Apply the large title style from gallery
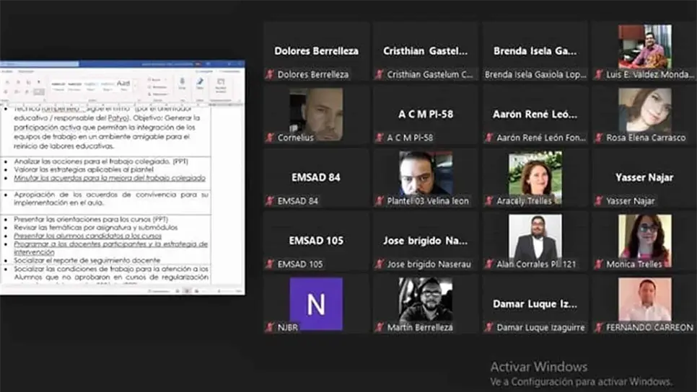The image size is (697, 392). (123, 84)
